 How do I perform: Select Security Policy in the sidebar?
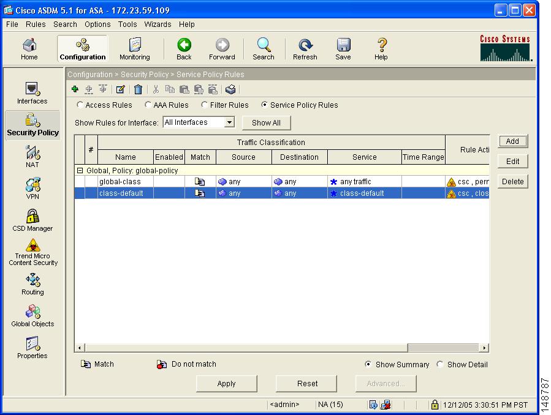[x=32, y=125]
